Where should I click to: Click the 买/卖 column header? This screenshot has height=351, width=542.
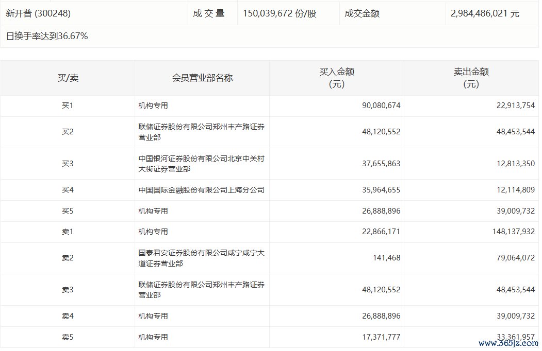click(x=68, y=78)
